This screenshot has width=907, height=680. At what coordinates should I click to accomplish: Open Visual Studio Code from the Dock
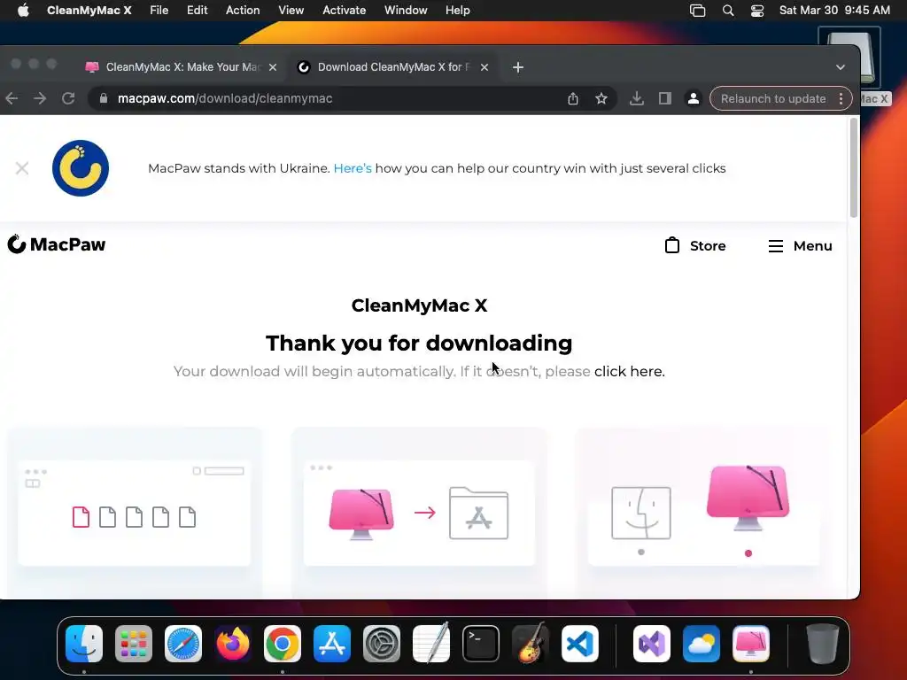click(x=580, y=644)
